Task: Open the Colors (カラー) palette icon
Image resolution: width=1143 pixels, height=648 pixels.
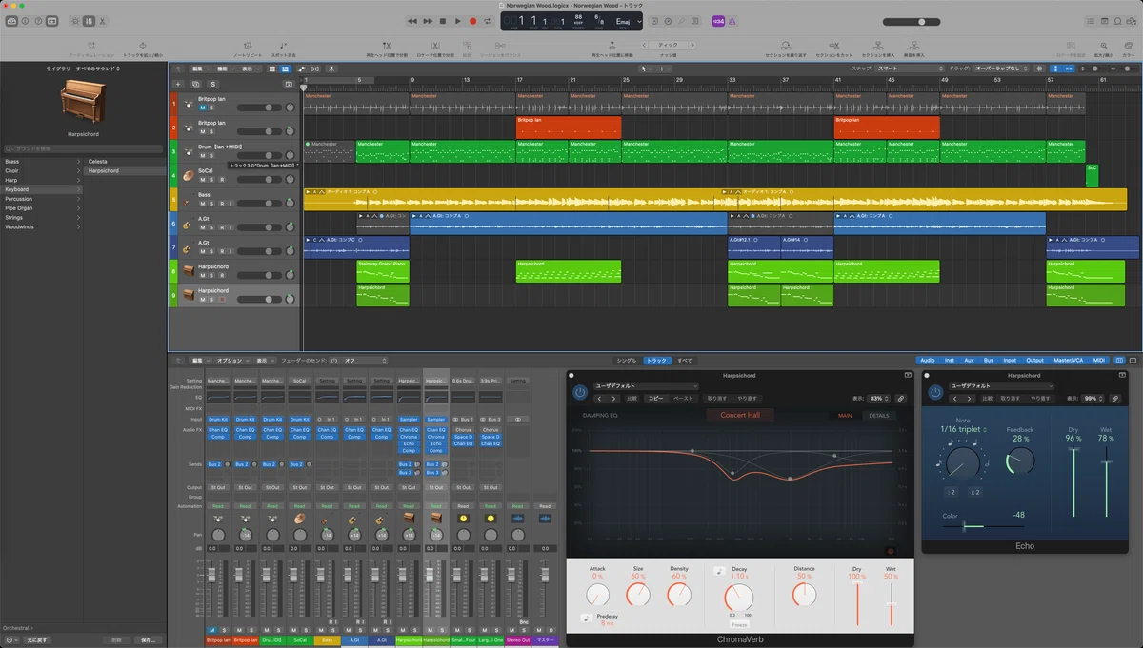Action: (1128, 49)
